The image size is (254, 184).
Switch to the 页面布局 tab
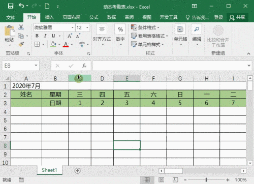pos(72,17)
